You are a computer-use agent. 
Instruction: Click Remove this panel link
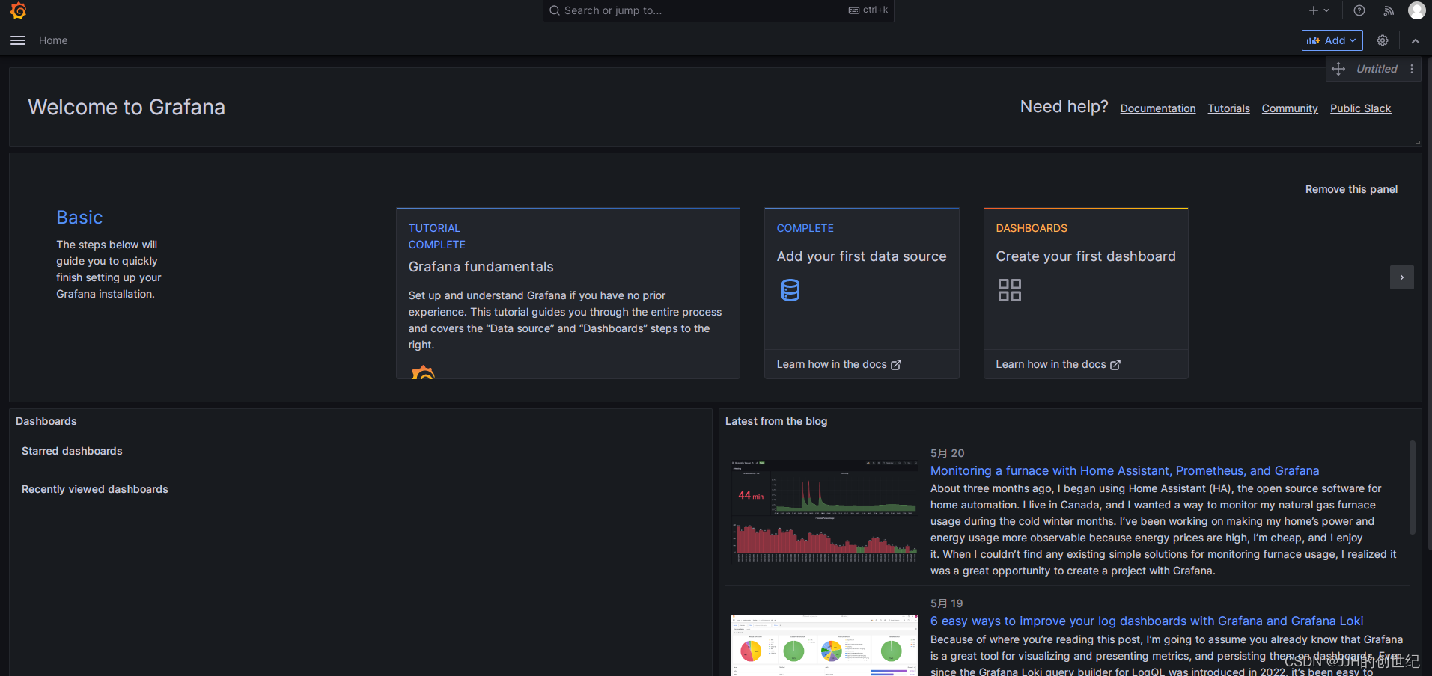coord(1351,189)
